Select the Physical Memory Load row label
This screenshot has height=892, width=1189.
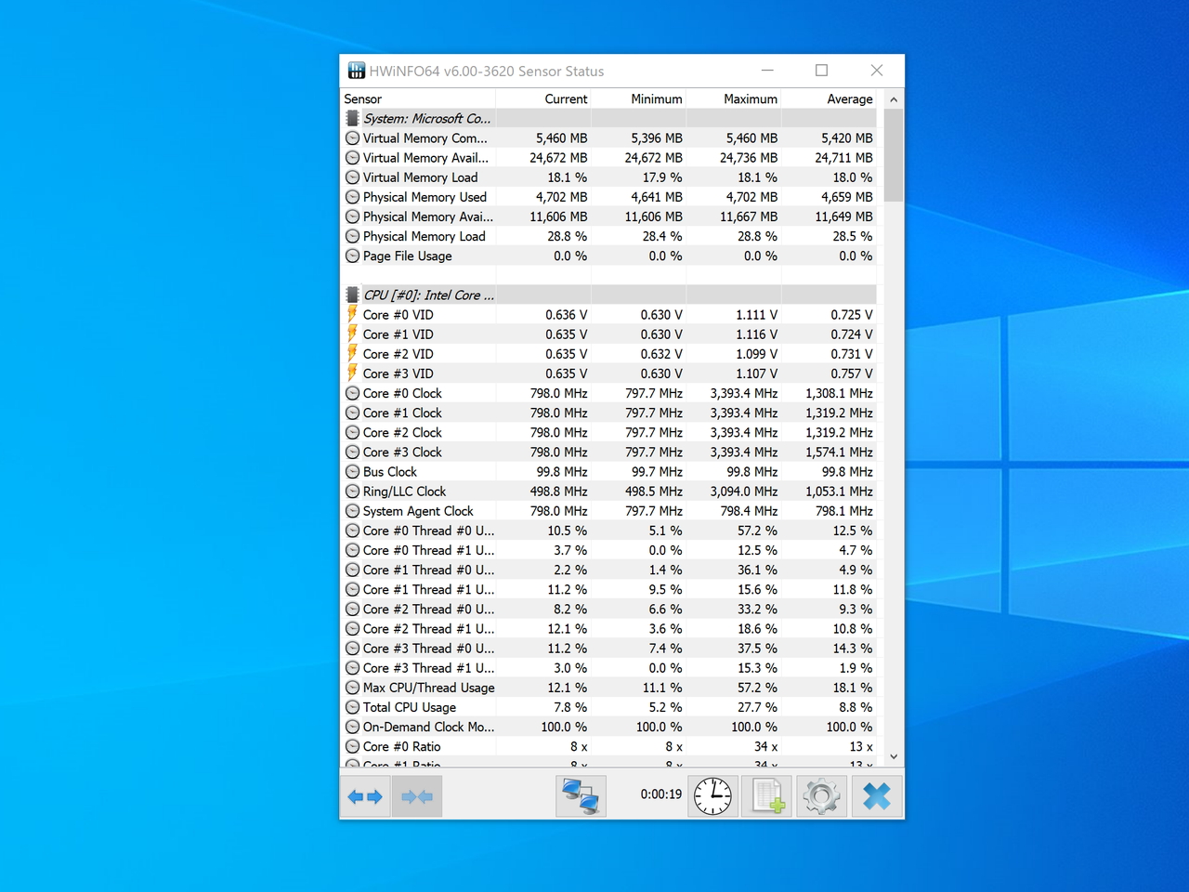[x=424, y=236]
